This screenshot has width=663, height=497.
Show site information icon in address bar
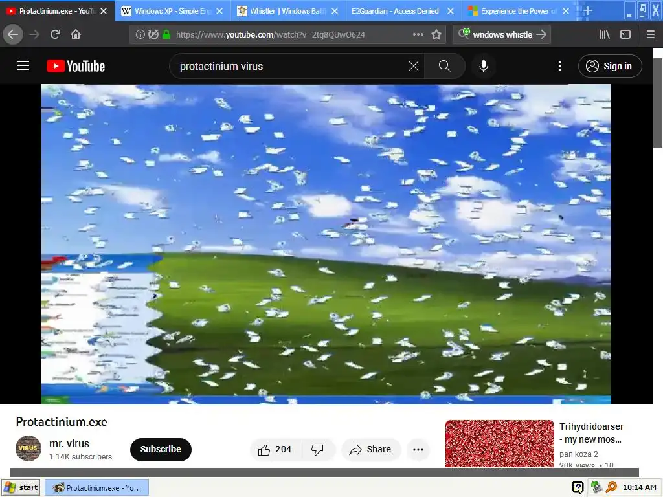[x=140, y=34]
